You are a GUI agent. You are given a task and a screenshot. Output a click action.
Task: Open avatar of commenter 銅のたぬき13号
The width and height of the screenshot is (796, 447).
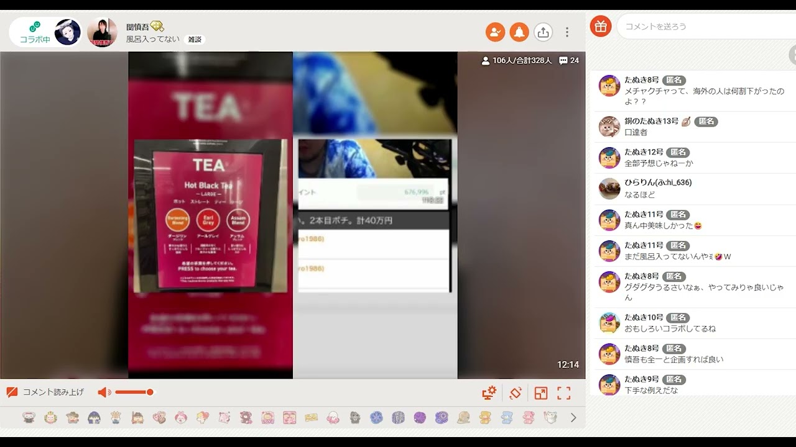pyautogui.click(x=609, y=127)
